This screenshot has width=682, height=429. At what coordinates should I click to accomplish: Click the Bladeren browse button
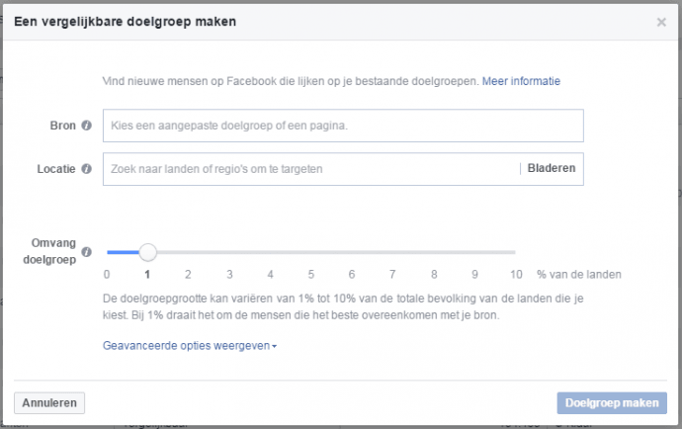coord(551,169)
